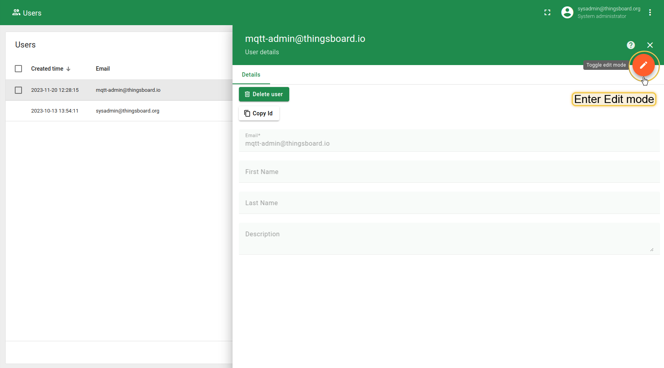The image size is (664, 368).
Task: Select the sysadmin@thingsboard.org user row
Action: (127, 111)
